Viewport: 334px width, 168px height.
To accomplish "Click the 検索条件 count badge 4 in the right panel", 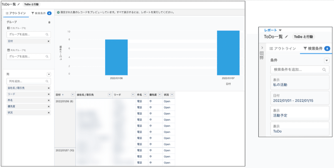I will (327, 49).
